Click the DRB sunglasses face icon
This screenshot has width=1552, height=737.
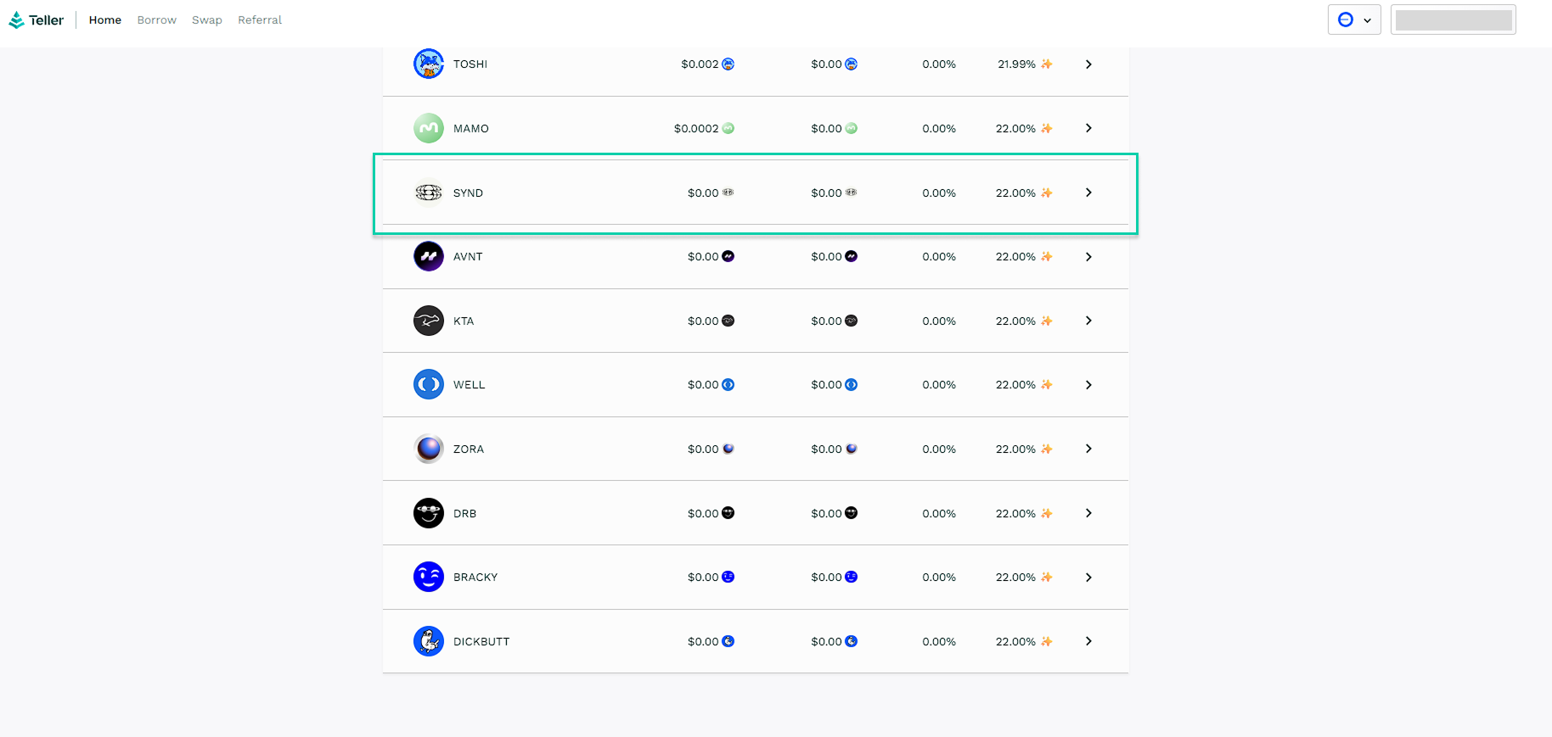tap(429, 513)
